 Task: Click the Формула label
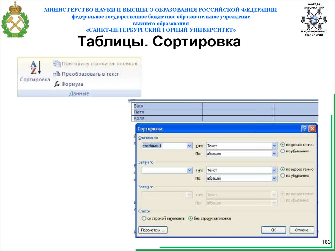tap(72, 84)
